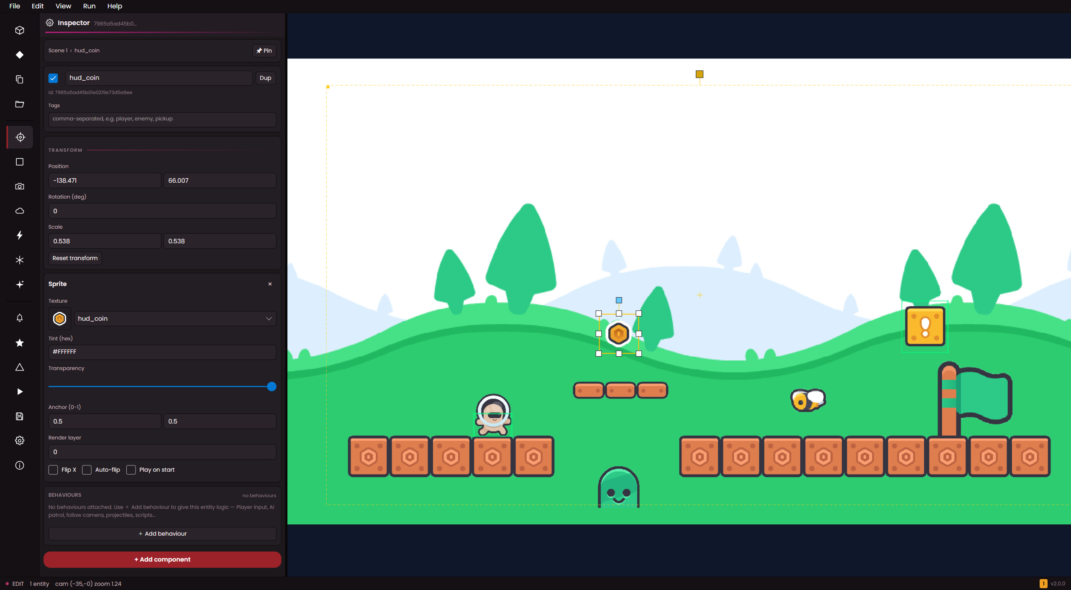Click the entity name field hud_coin
The width and height of the screenshot is (1071, 590).
pyautogui.click(x=159, y=78)
